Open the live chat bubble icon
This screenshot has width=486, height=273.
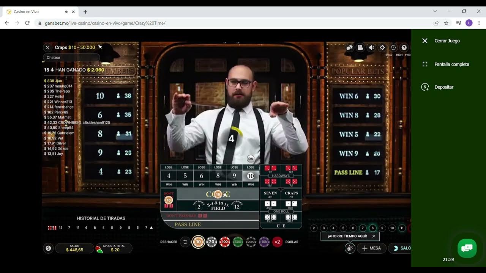[349, 47]
